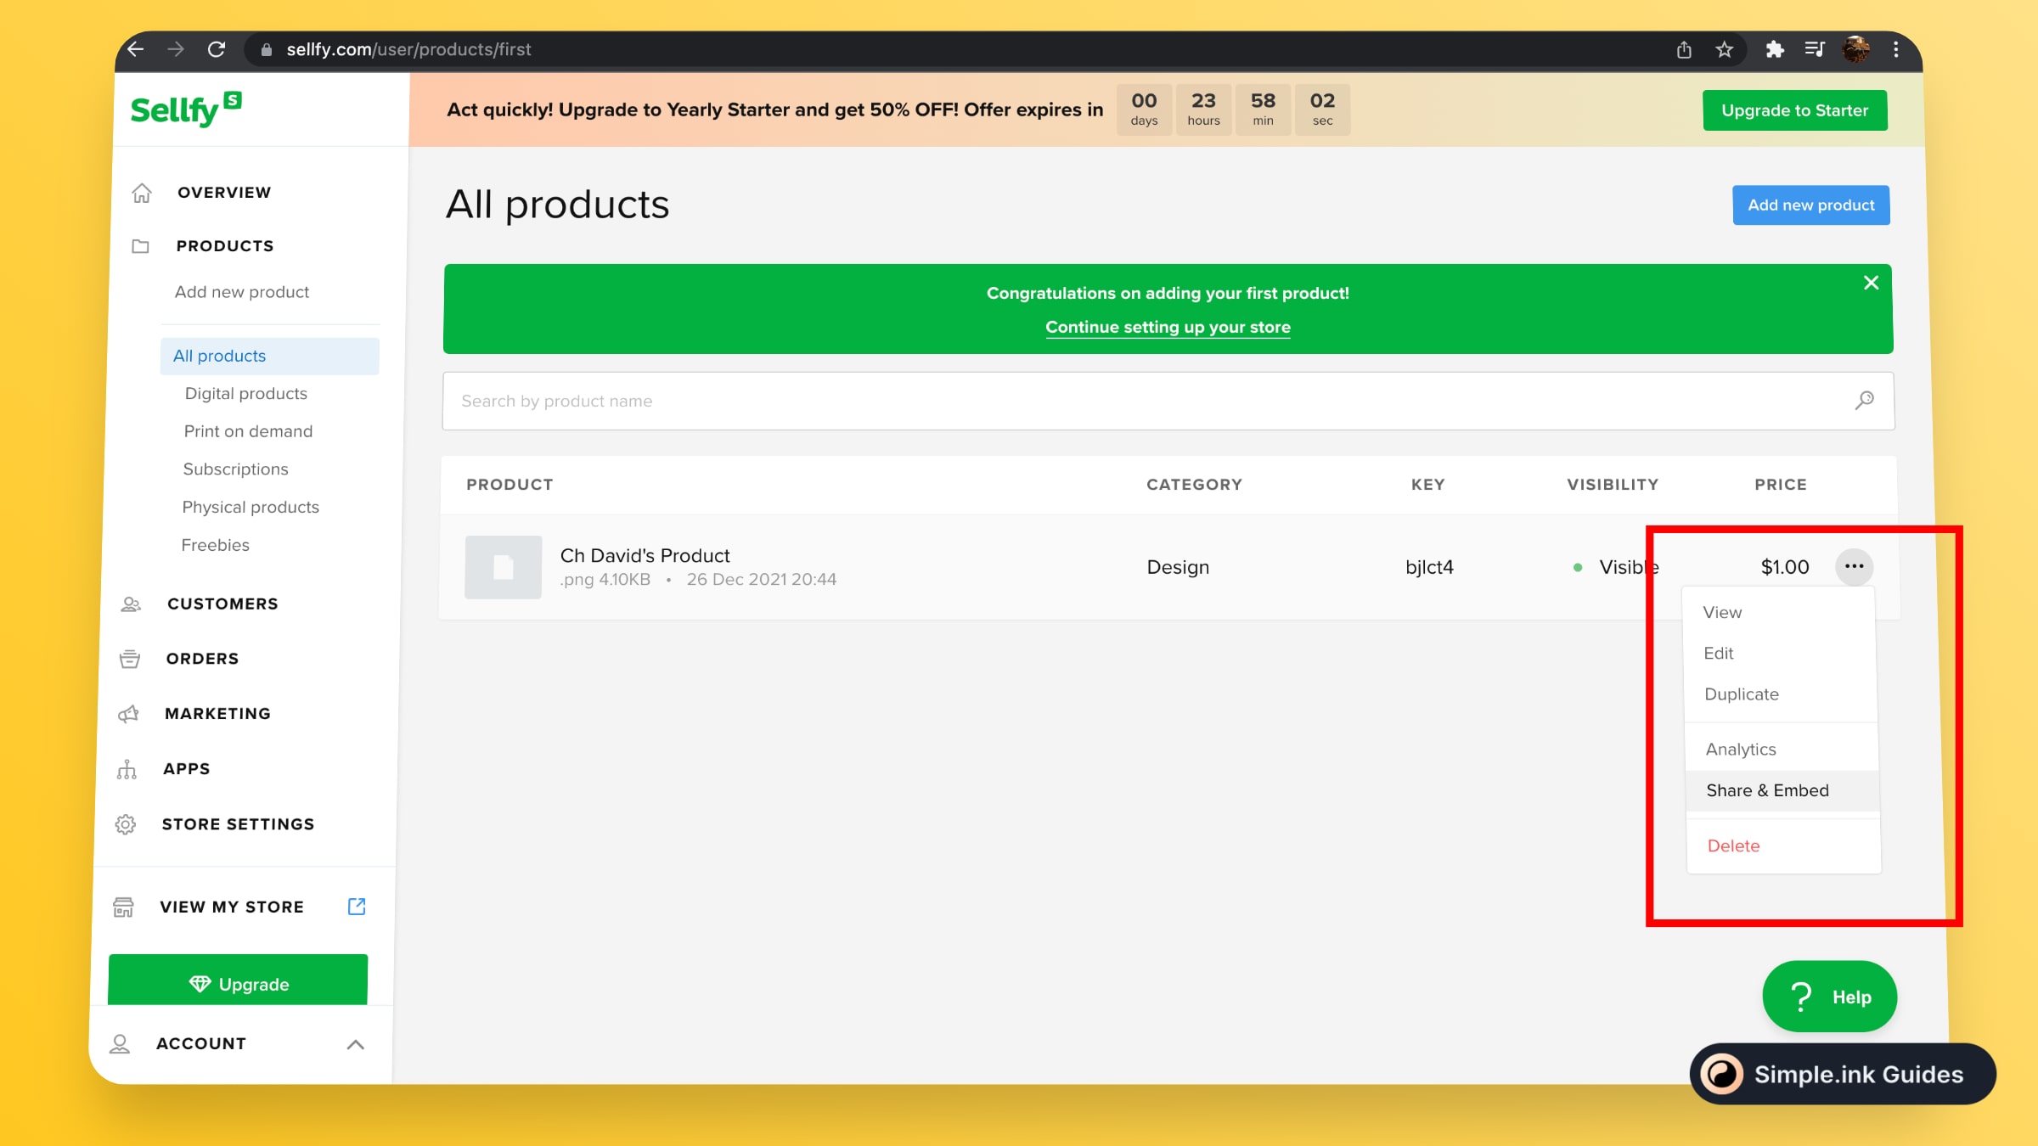The width and height of the screenshot is (2038, 1146).
Task: Click the browser address bar URL
Action: point(408,49)
